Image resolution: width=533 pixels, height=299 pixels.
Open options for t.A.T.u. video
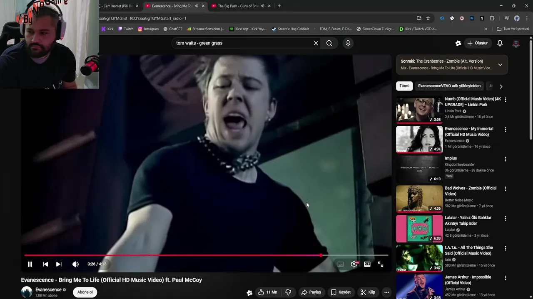tap(506, 248)
